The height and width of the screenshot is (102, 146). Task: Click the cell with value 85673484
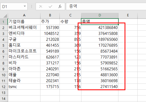click(x=100, y=51)
